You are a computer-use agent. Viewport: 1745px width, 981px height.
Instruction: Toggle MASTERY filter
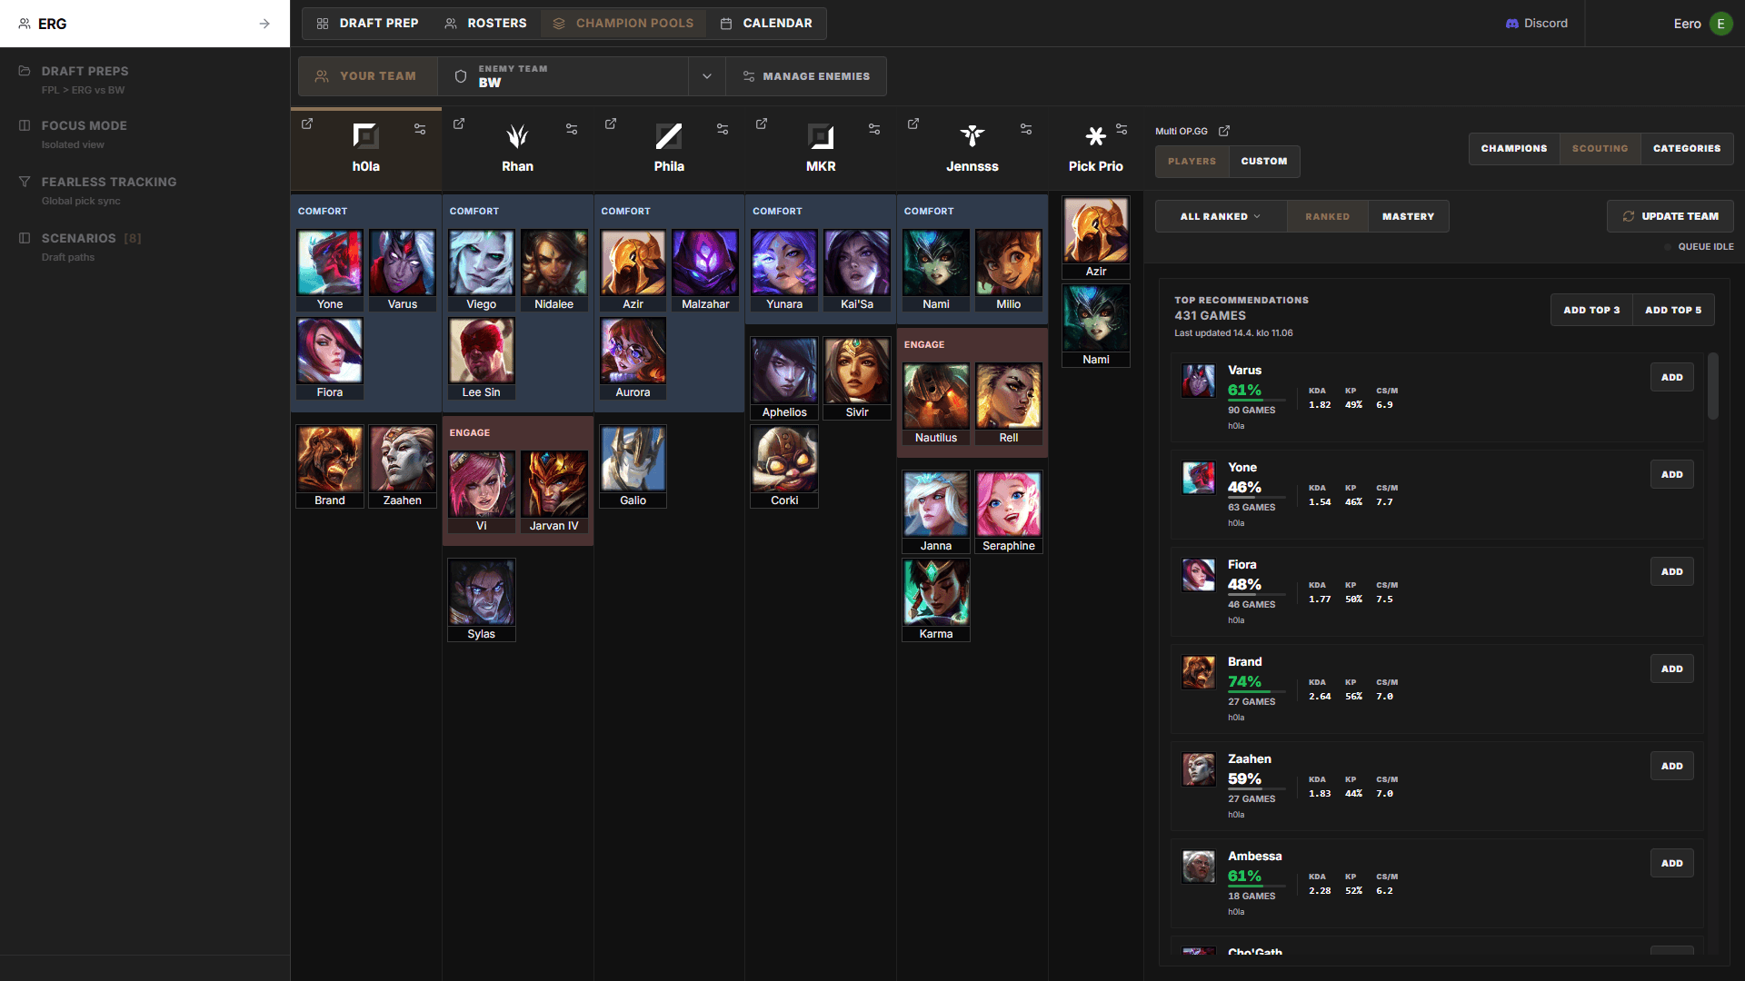1408,216
